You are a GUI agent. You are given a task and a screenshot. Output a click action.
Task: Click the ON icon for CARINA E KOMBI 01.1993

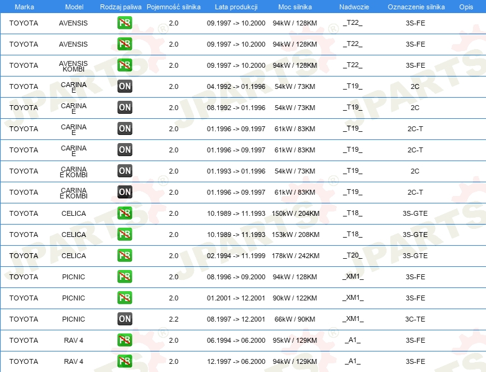pos(124,170)
